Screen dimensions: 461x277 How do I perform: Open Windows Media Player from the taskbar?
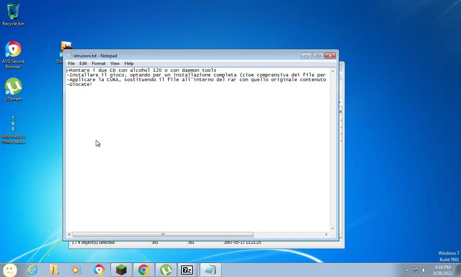coord(76,270)
